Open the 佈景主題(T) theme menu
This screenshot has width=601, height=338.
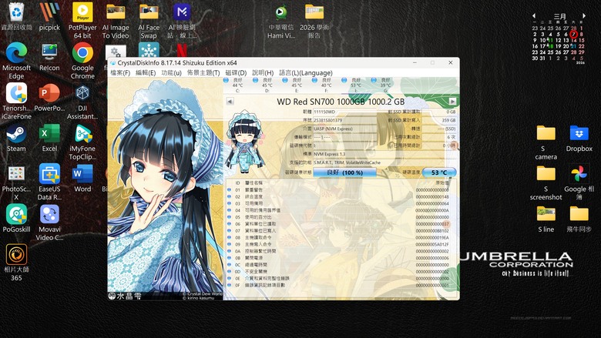pyautogui.click(x=203, y=72)
